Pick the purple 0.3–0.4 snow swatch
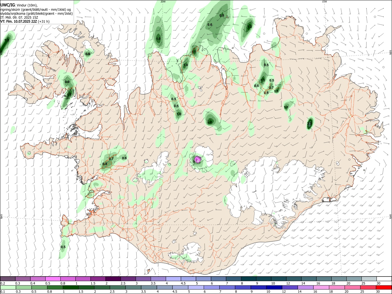Screen dimensions: 392x294 point(23,279)
